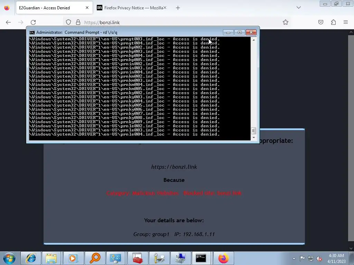The height and width of the screenshot is (265, 354).
Task: Minimize the Command Prompt window
Action: tap(228, 32)
